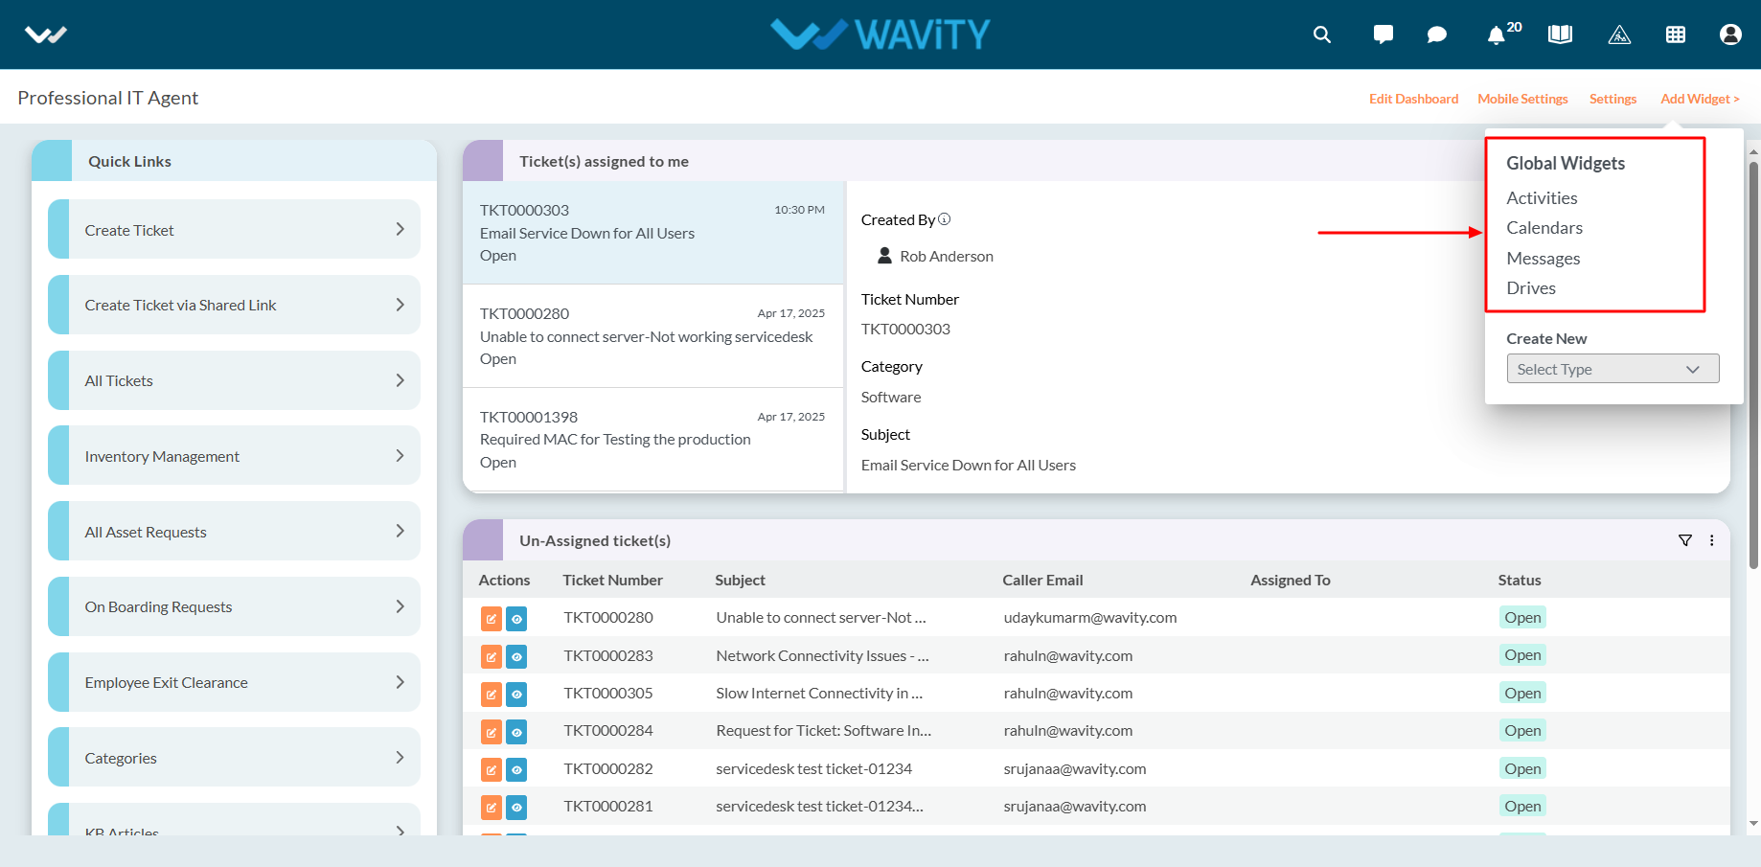Expand the All Tickets chevron

[400, 380]
